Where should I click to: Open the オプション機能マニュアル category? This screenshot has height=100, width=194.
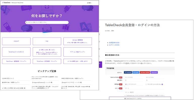[78, 52]
